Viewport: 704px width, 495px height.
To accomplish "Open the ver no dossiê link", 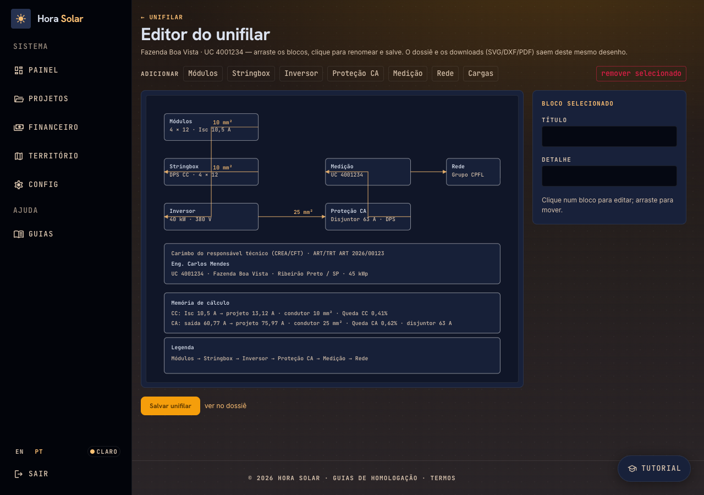I will (226, 406).
